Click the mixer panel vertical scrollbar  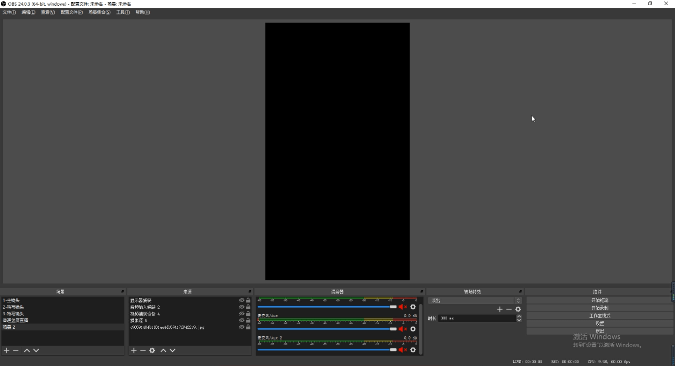tap(420, 329)
